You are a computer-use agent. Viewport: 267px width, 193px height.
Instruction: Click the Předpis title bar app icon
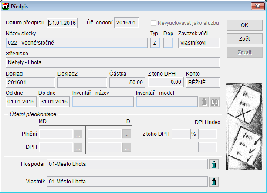[x=6, y=6]
